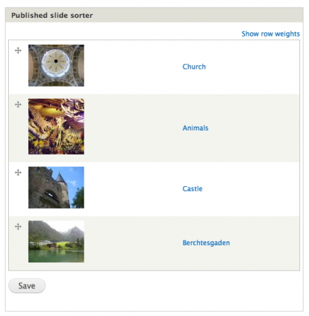The height and width of the screenshot is (316, 309).
Task: Open the Church slide link
Action: click(194, 67)
